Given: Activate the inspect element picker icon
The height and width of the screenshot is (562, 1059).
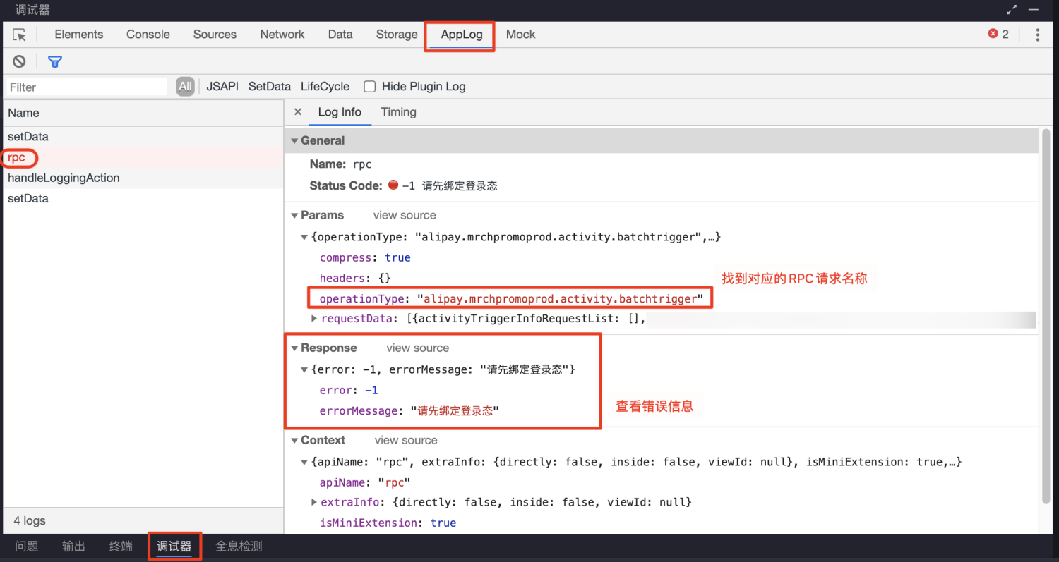Looking at the screenshot, I should click(19, 35).
